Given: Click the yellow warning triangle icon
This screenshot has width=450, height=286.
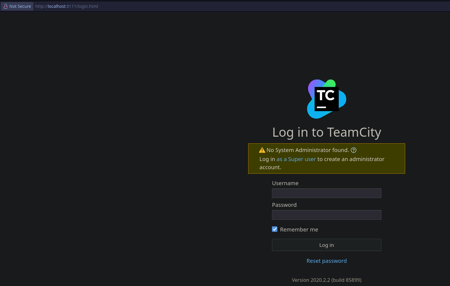Looking at the screenshot, I should pos(262,150).
